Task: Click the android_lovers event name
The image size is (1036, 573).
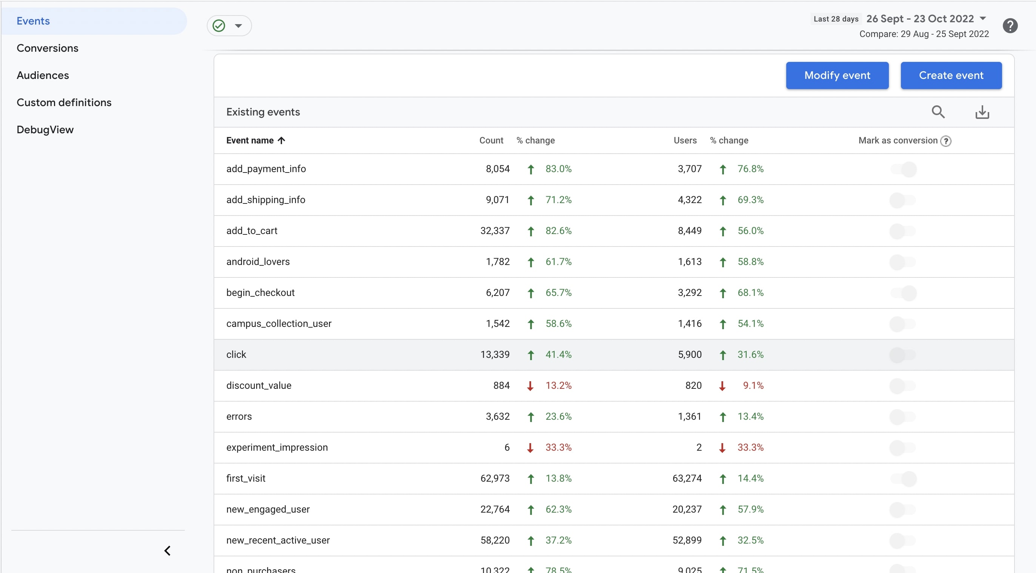Action: pos(258,262)
